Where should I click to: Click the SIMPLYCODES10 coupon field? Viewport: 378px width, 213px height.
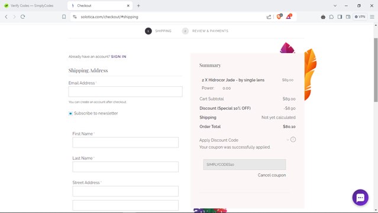[x=244, y=165]
